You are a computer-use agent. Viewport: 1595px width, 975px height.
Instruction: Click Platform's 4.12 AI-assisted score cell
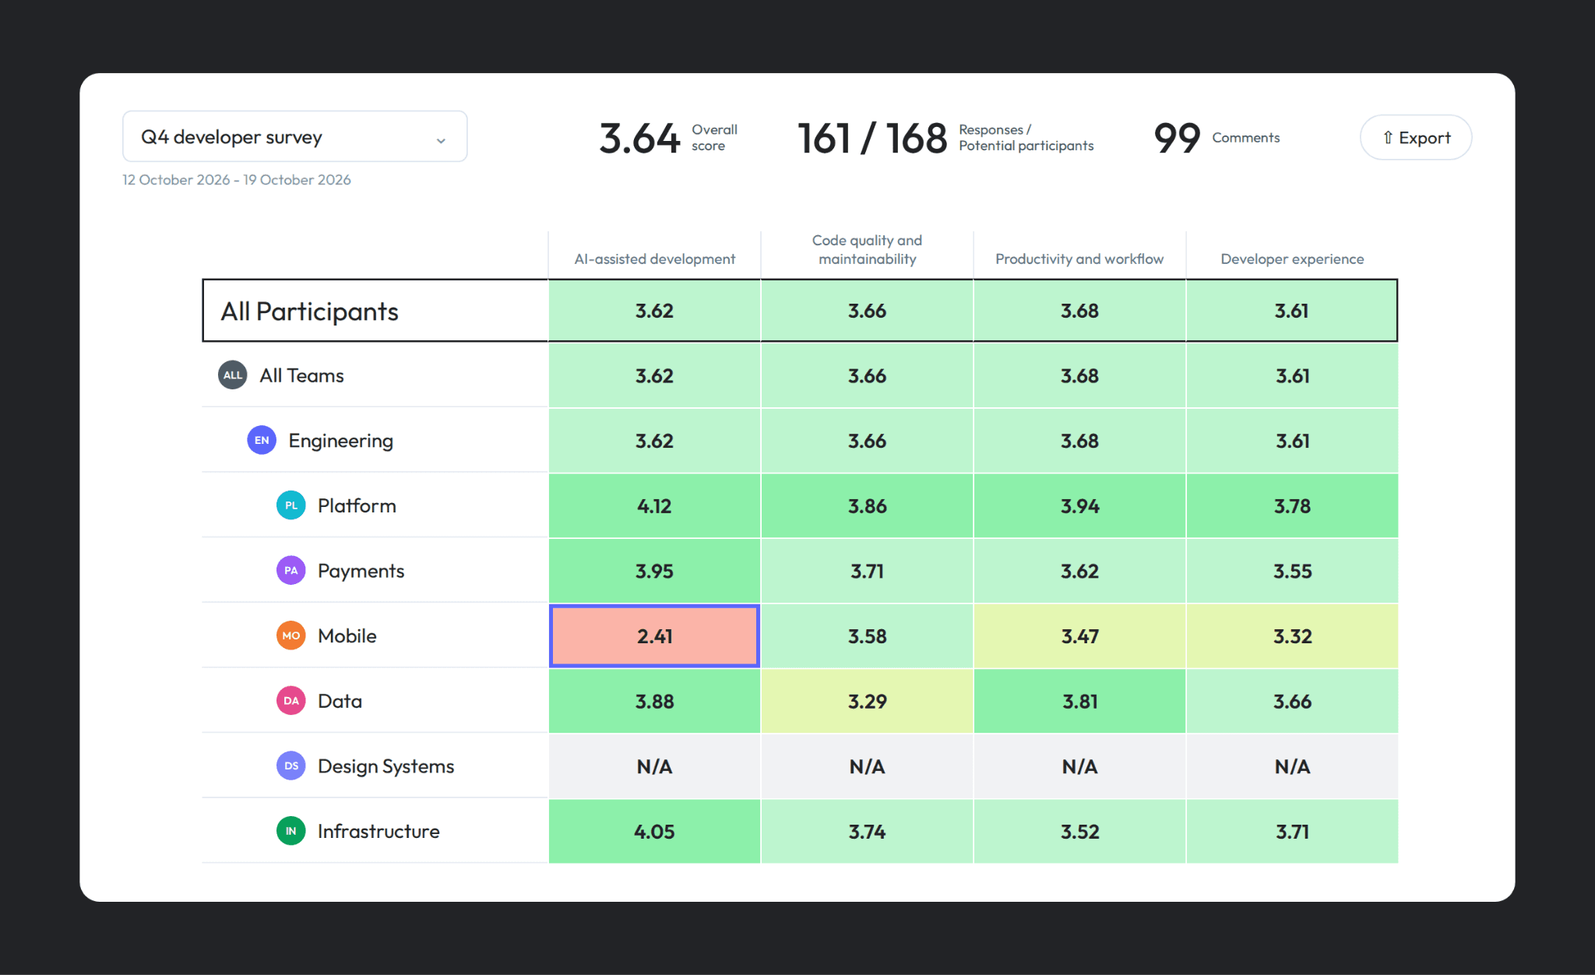pyautogui.click(x=654, y=506)
